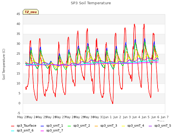Toggle the sp3_smT_7 legend entry
The height and width of the screenshot is (136, 182).
tap(52, 131)
